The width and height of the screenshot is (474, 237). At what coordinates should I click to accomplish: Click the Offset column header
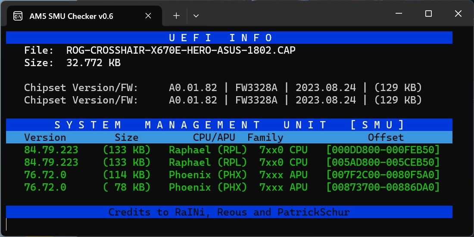[x=385, y=137]
